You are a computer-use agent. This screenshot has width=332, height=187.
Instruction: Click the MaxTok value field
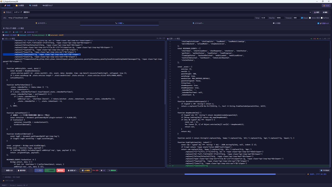point(280,18)
